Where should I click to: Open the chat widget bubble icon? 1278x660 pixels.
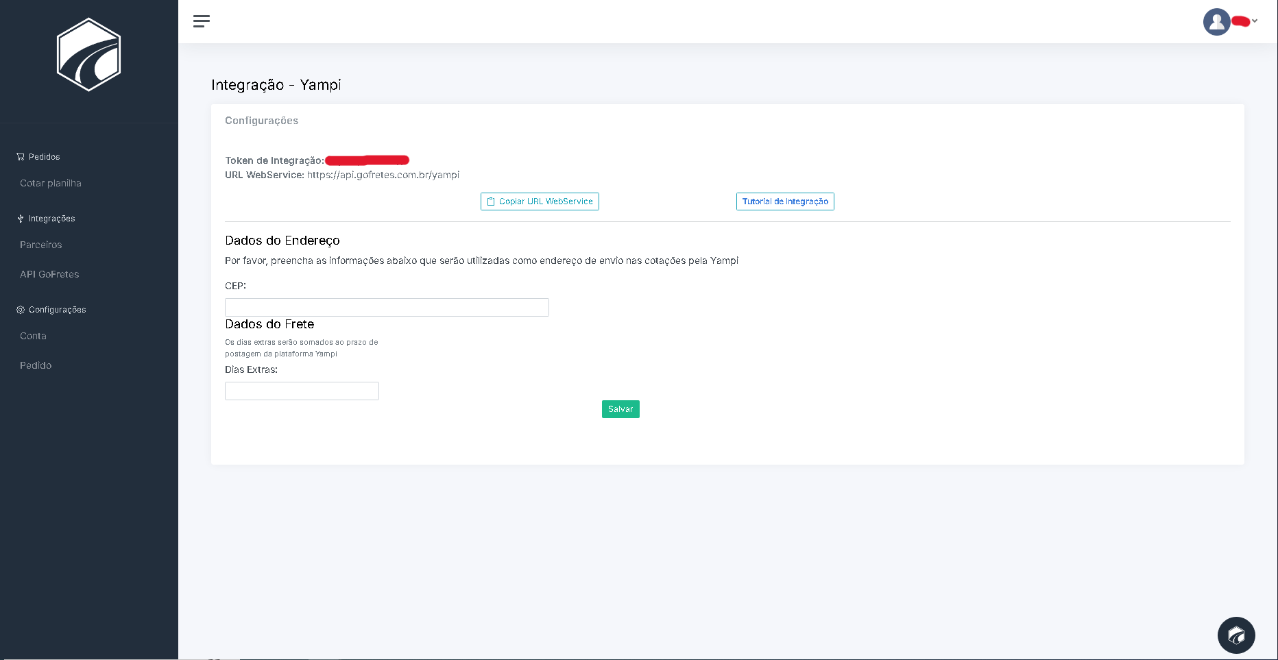(1236, 635)
